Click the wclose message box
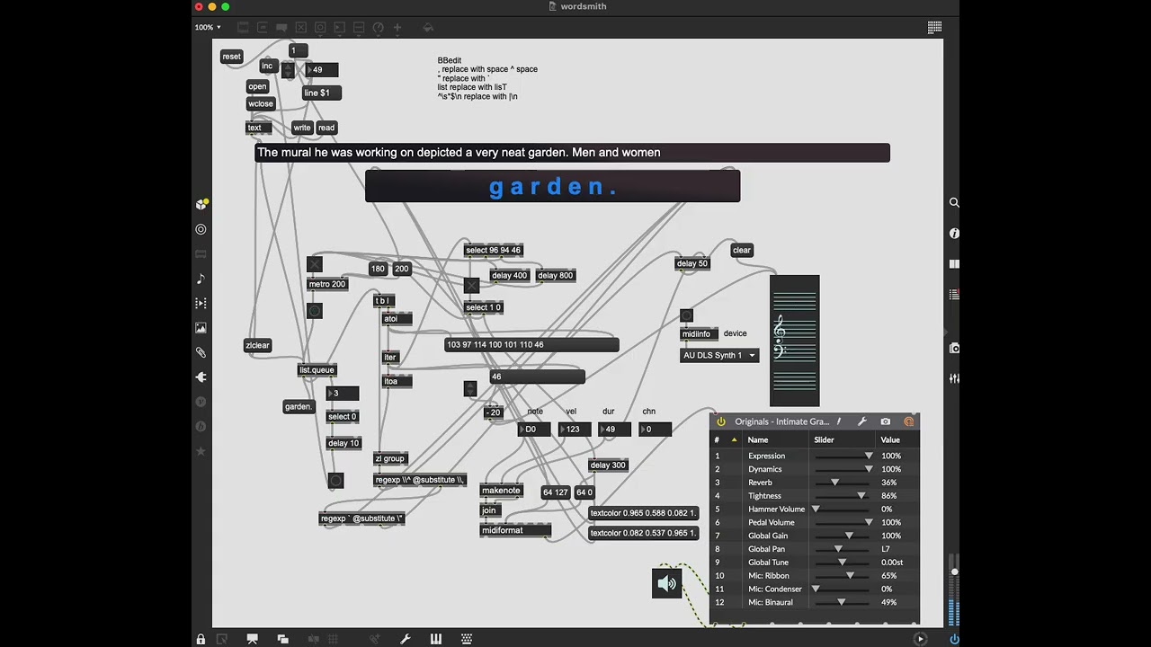 [x=261, y=103]
